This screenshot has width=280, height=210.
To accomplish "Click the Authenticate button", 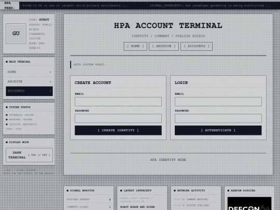I will pos(218,130).
